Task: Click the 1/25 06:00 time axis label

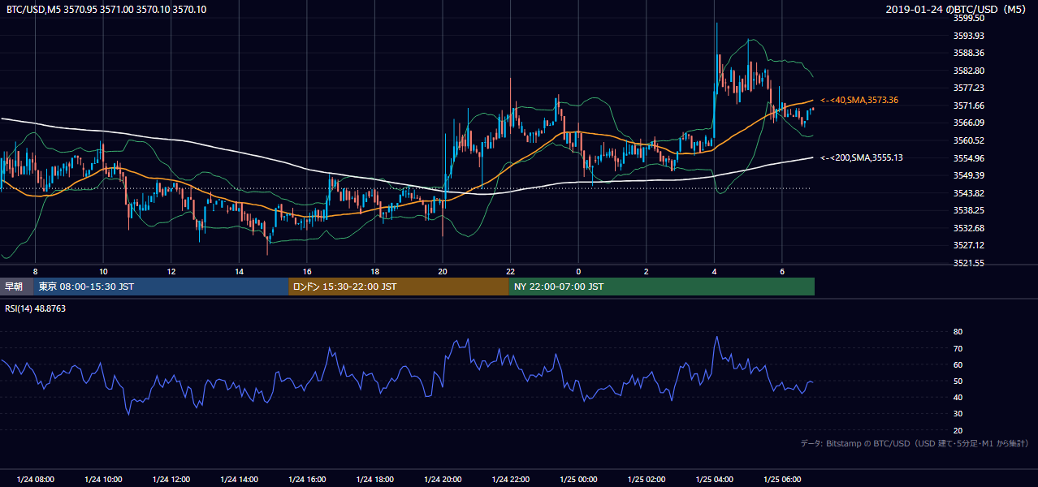Action: point(782,480)
